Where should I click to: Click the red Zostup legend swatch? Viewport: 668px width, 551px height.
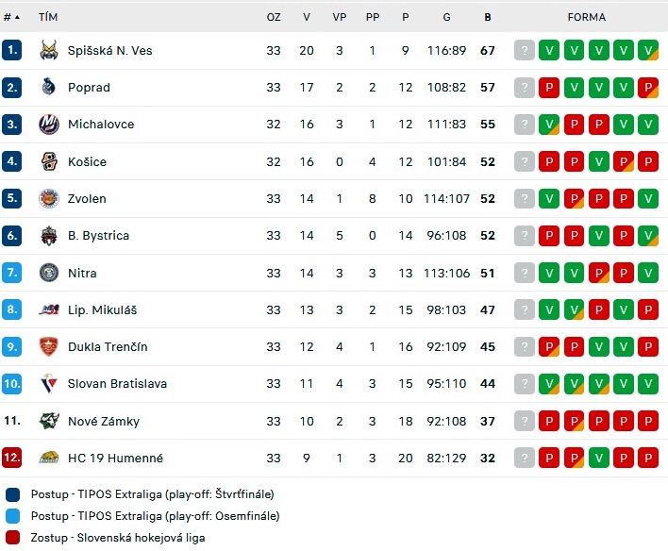[13, 538]
